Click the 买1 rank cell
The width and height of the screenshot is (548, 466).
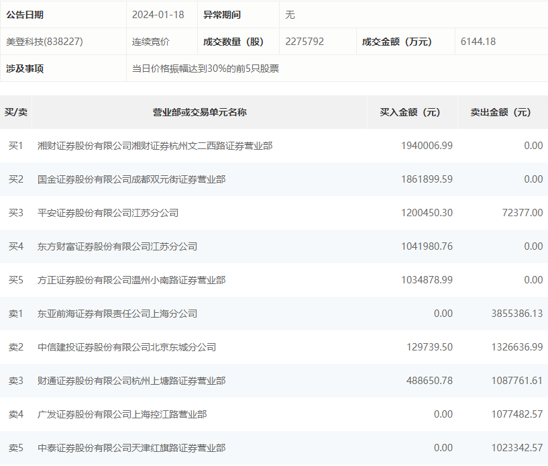point(15,146)
